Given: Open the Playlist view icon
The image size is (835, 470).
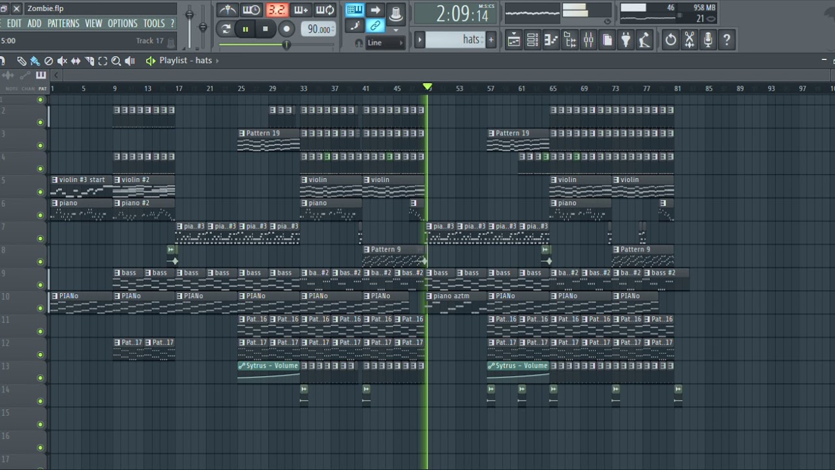Looking at the screenshot, I should 513,40.
